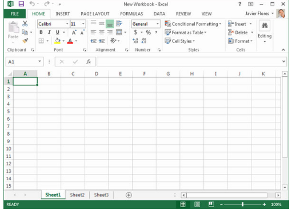Toggle underline formatting
Viewport: 292px width, 210px height.
pos(58,32)
